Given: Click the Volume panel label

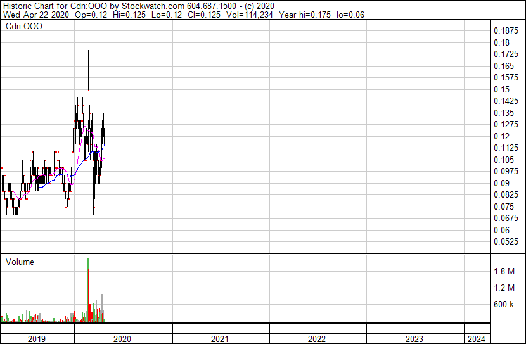Looking at the screenshot, I should point(20,262).
